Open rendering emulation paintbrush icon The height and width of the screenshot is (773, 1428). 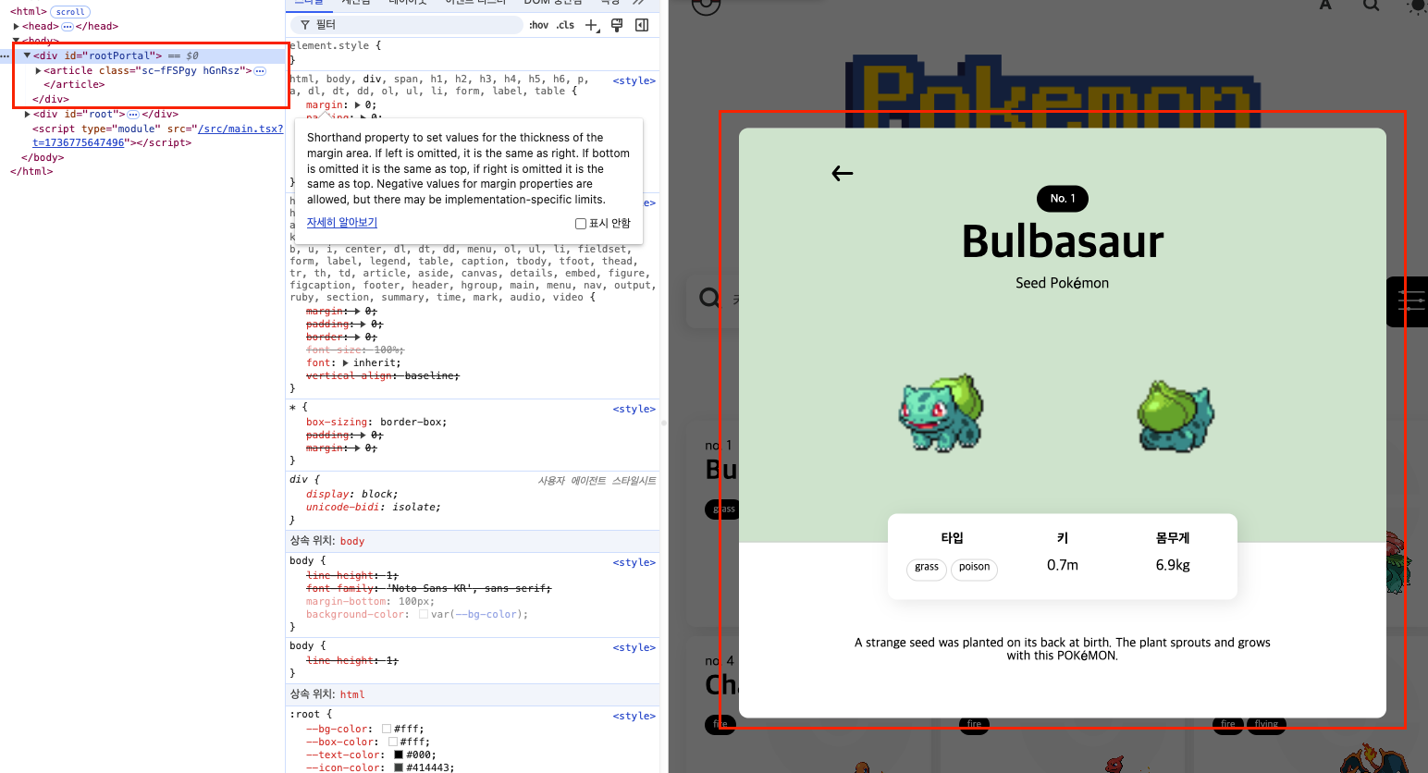point(617,25)
